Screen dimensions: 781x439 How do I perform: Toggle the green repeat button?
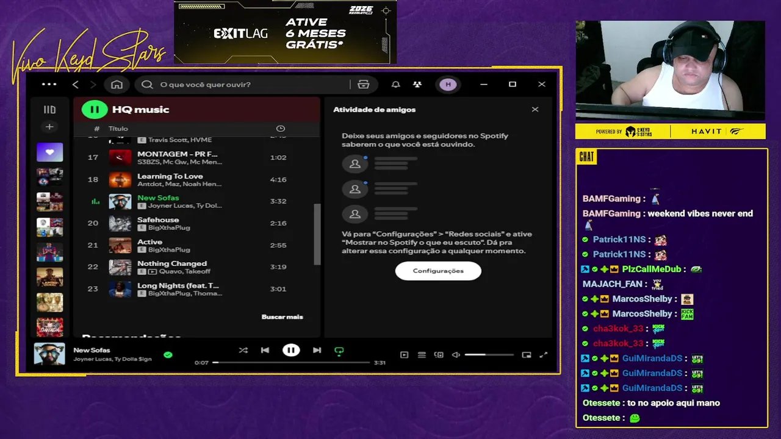pyautogui.click(x=339, y=351)
